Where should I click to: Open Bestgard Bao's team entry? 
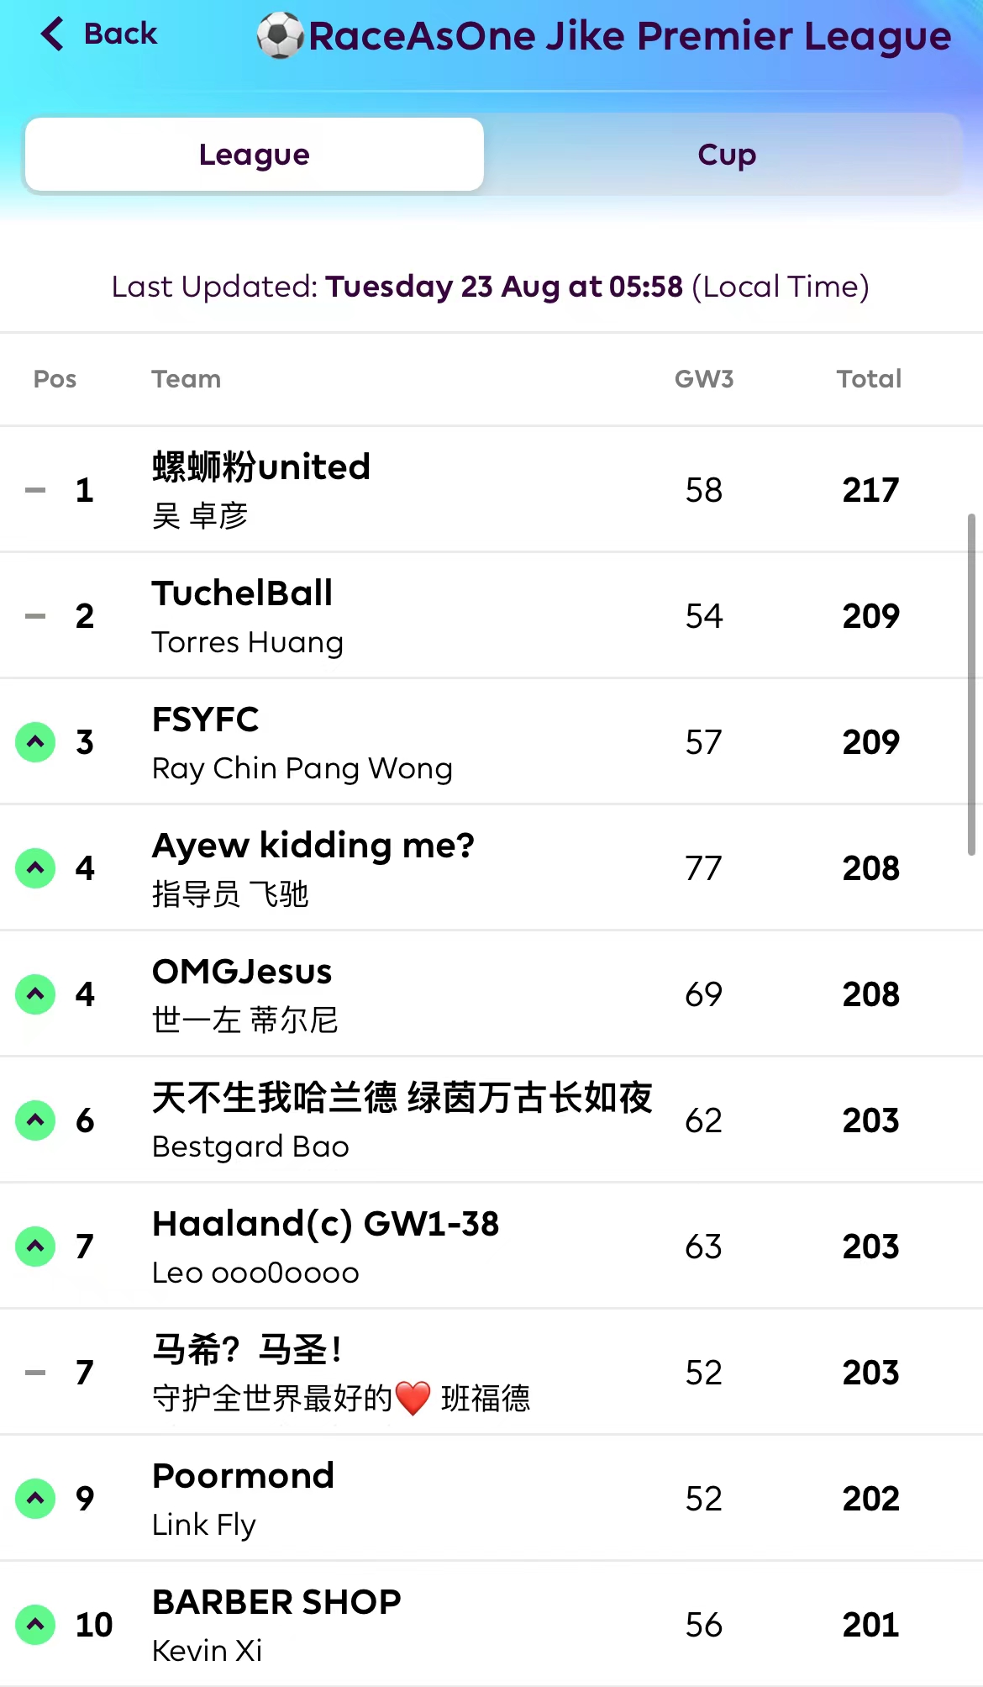[250, 1147]
